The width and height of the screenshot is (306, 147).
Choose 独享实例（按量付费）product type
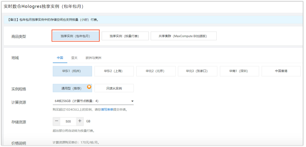click(125, 36)
